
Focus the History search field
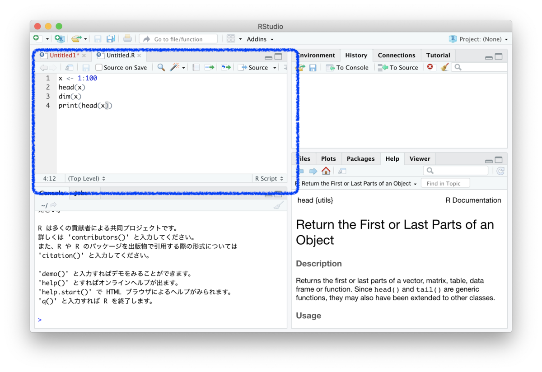pyautogui.click(x=479, y=68)
